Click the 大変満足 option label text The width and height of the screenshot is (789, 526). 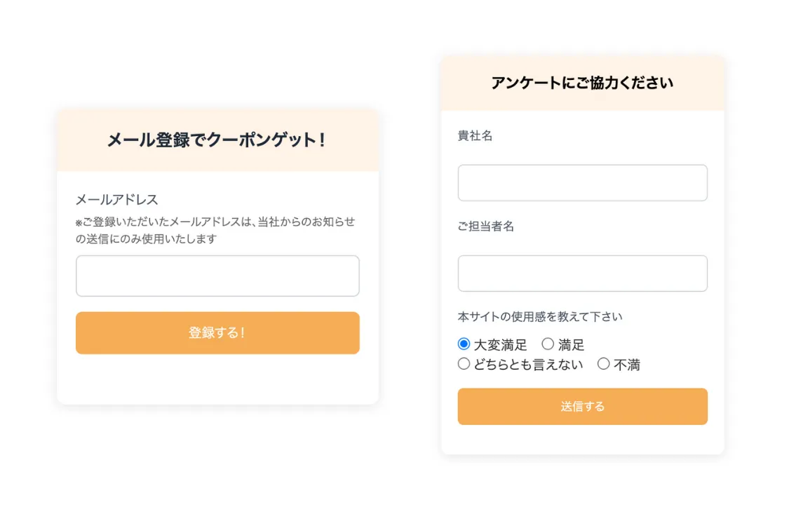tap(501, 345)
